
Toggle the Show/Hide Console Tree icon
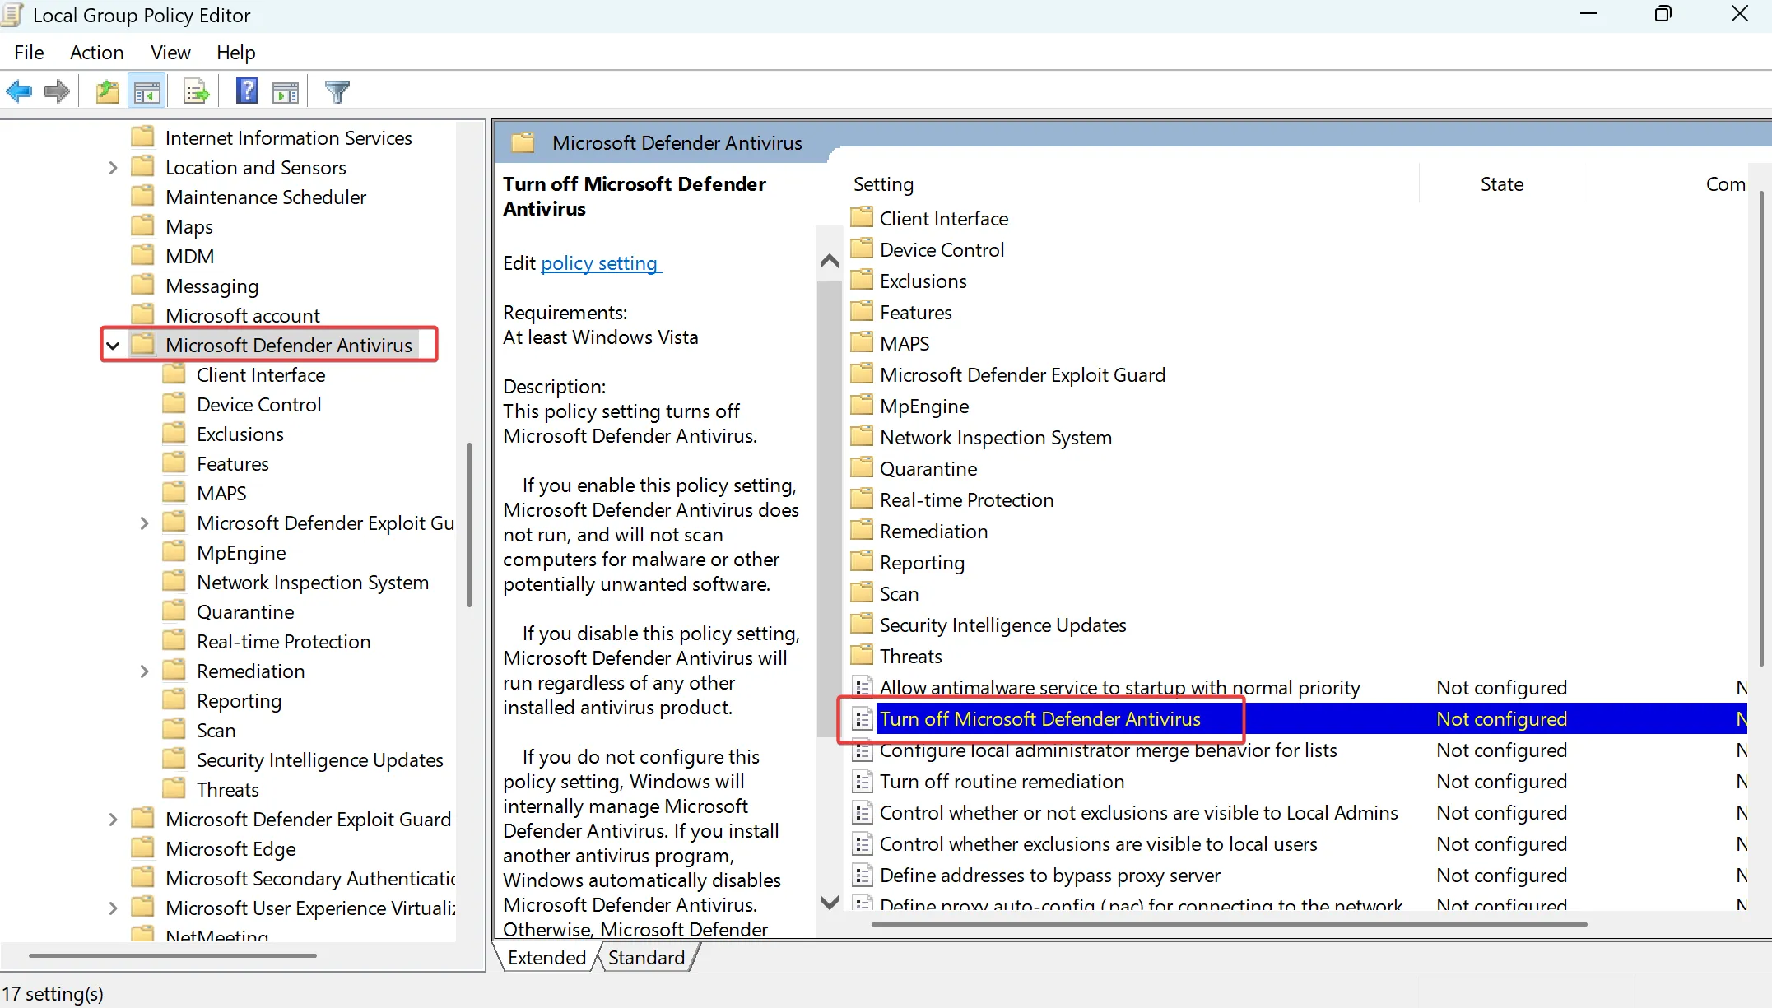pos(147,91)
